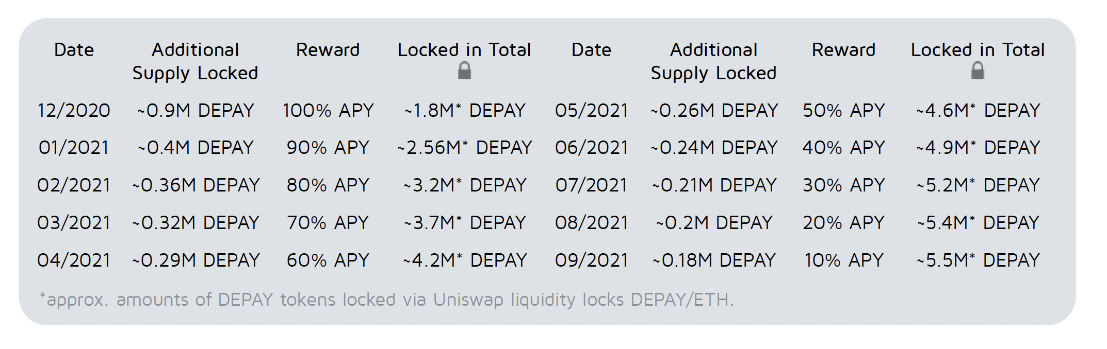This screenshot has width=1107, height=349.
Task: Select the 05/2021 date cell
Action: point(591,111)
